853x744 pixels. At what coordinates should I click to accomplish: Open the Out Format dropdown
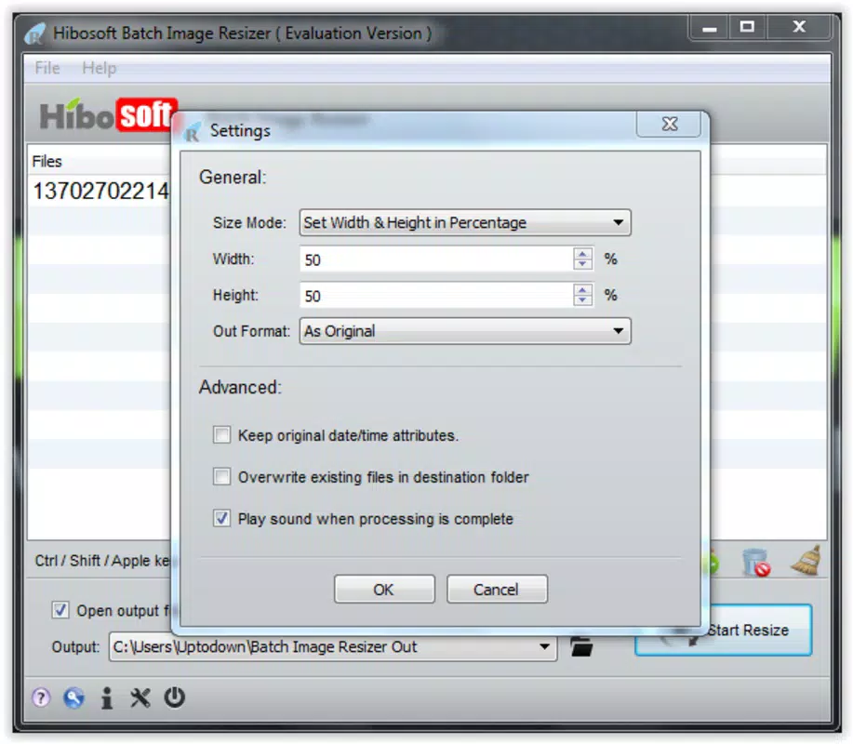465,331
